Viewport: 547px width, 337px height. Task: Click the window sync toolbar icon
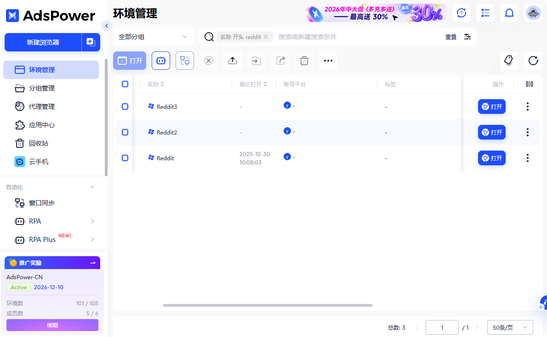[184, 61]
